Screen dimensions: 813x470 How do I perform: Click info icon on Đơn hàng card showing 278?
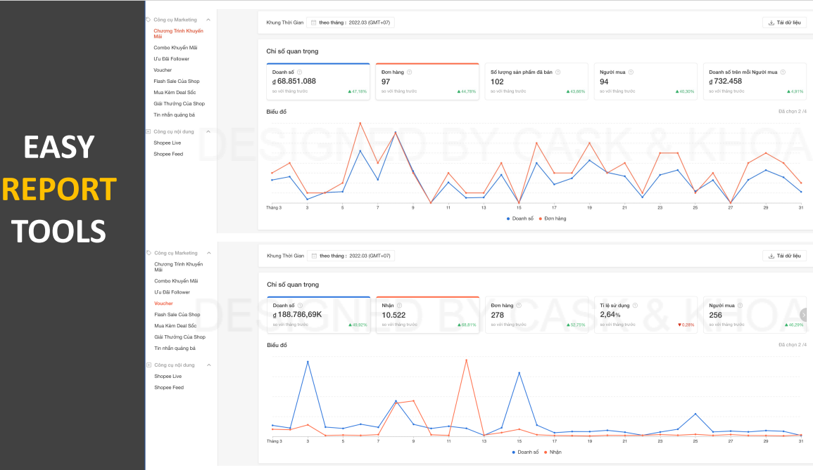517,306
